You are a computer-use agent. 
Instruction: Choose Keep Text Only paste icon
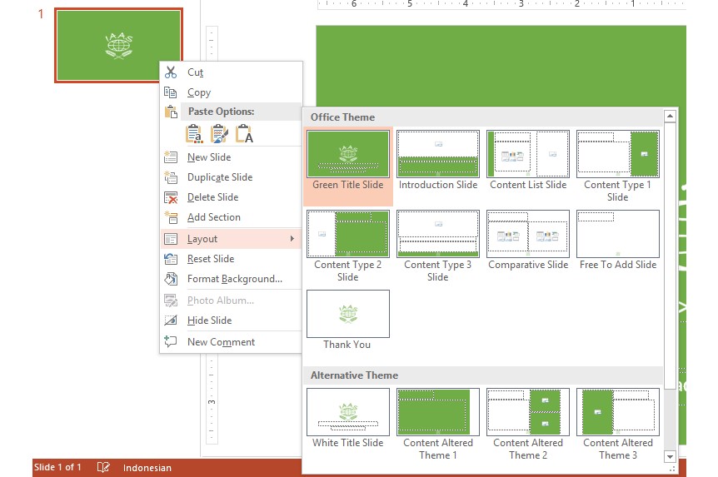244,133
